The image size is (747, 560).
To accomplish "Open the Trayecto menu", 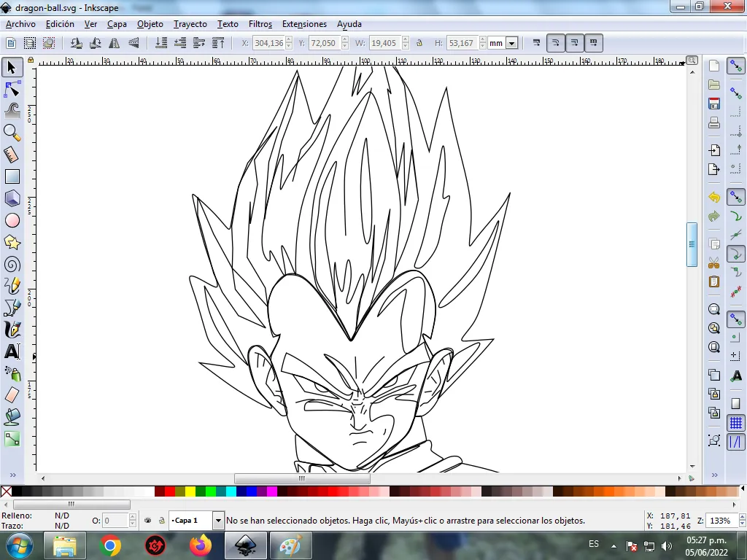I will [x=190, y=24].
